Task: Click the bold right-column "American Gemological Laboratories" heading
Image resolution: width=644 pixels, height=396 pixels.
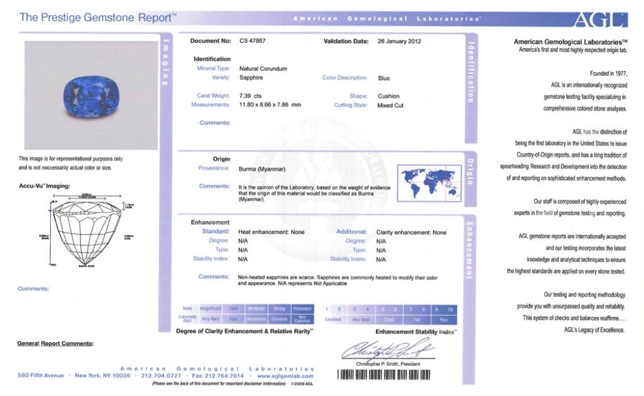Action: (570, 42)
